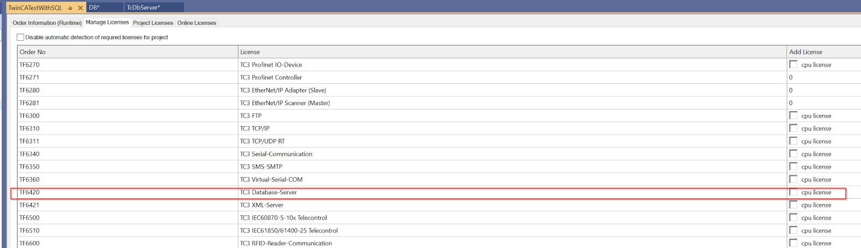
Task: Select the TF6421 order number cell
Action: [x=128, y=205]
